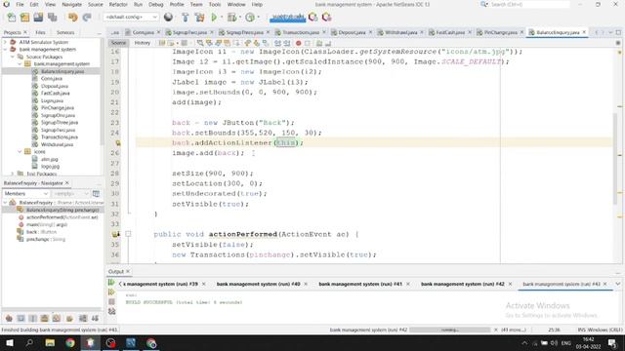Open File Explorer from the taskbar

50,342
